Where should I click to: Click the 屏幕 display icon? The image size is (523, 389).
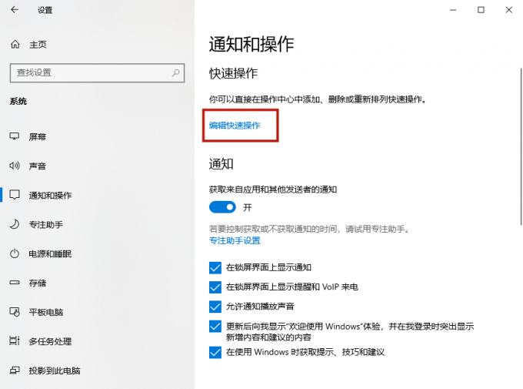coord(15,136)
